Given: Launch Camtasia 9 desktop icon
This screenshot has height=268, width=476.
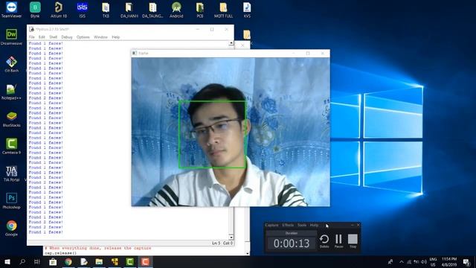Looking at the screenshot, I should point(12,146).
